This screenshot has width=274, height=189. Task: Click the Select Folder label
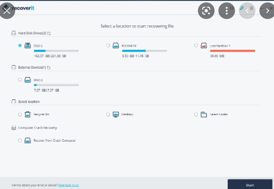(218, 114)
